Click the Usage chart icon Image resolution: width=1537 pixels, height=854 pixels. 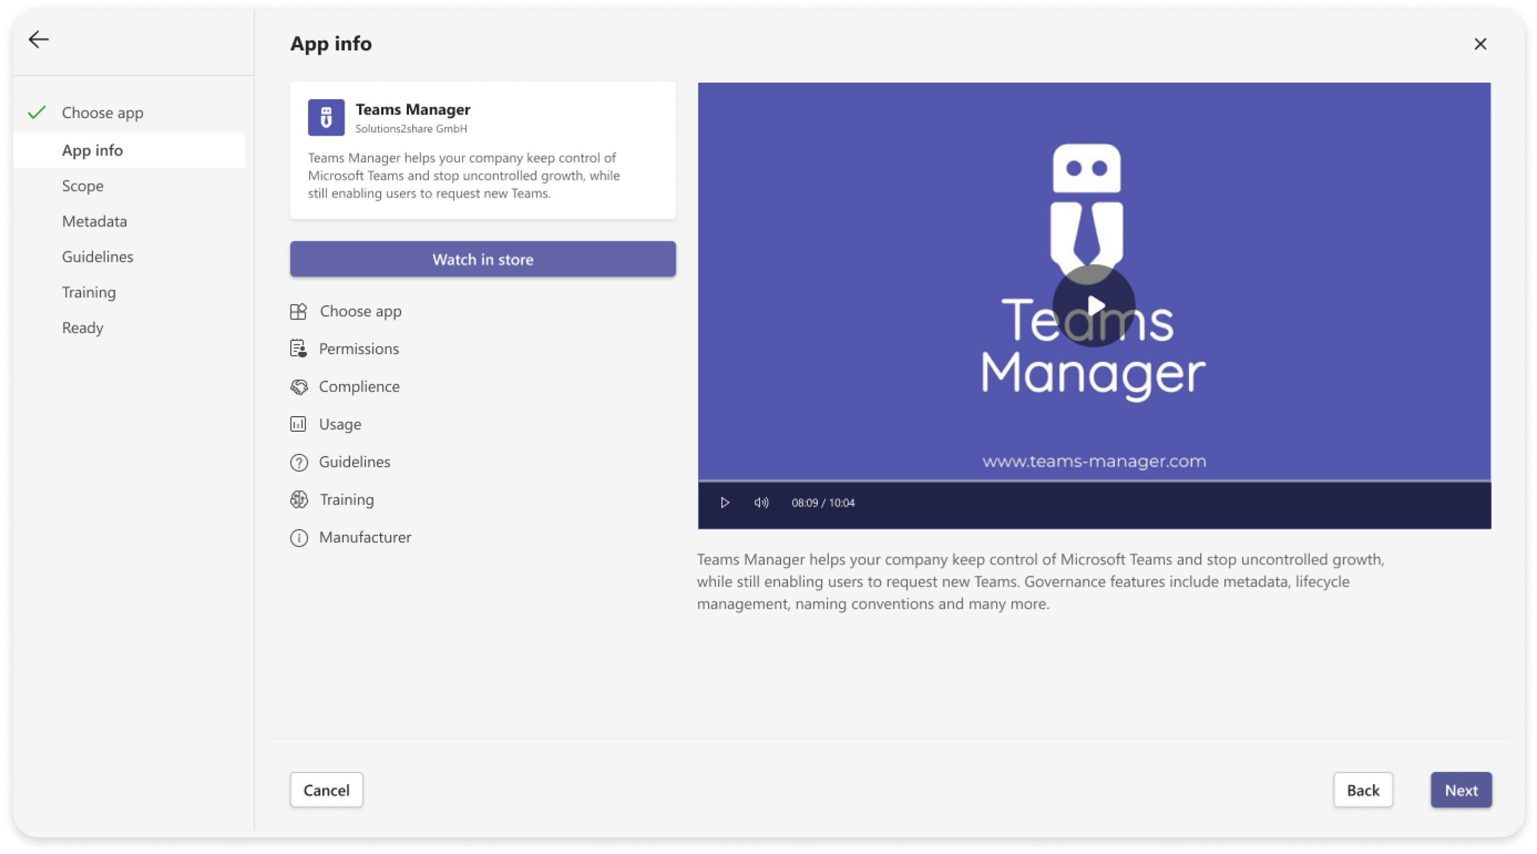click(x=299, y=425)
